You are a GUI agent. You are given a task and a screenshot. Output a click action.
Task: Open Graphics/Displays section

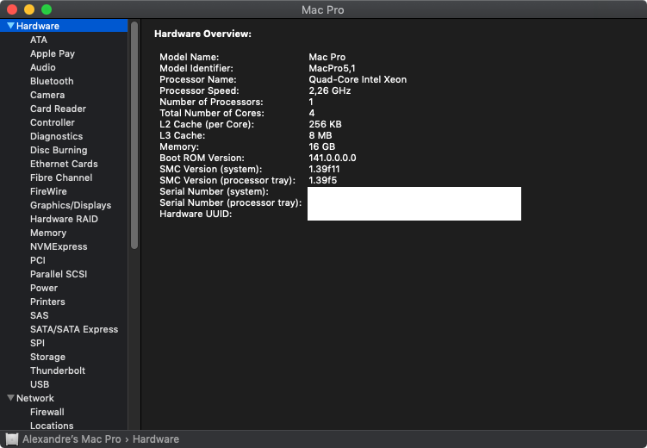[x=71, y=205]
